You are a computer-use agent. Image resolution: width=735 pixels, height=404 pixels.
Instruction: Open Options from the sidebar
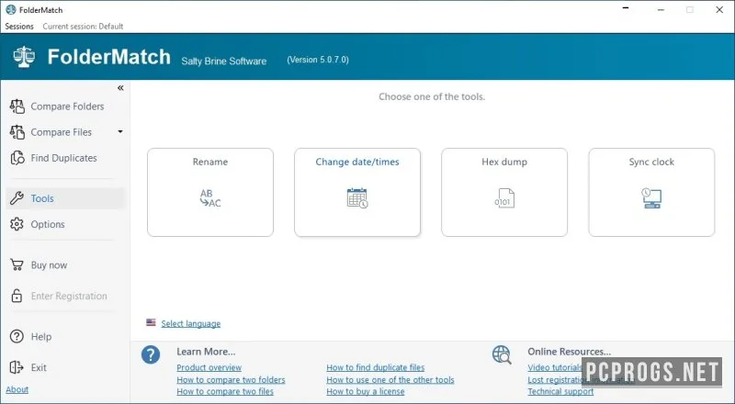[48, 224]
